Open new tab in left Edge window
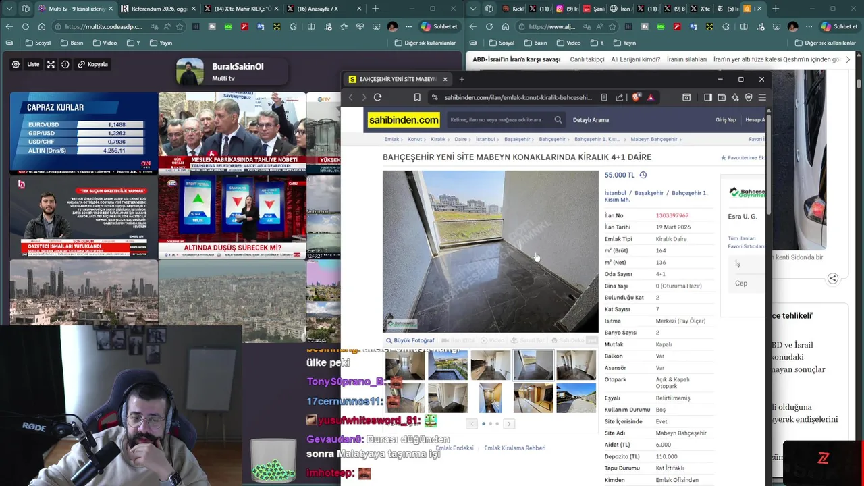 [375, 9]
